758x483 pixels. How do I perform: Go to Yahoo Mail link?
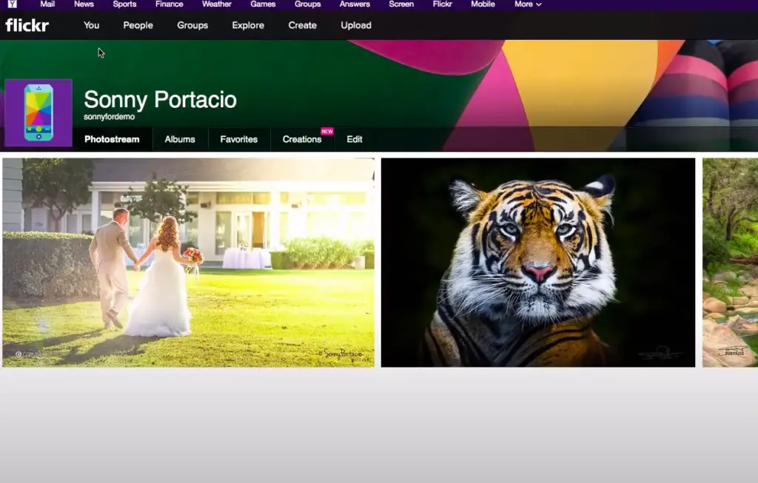(x=47, y=4)
